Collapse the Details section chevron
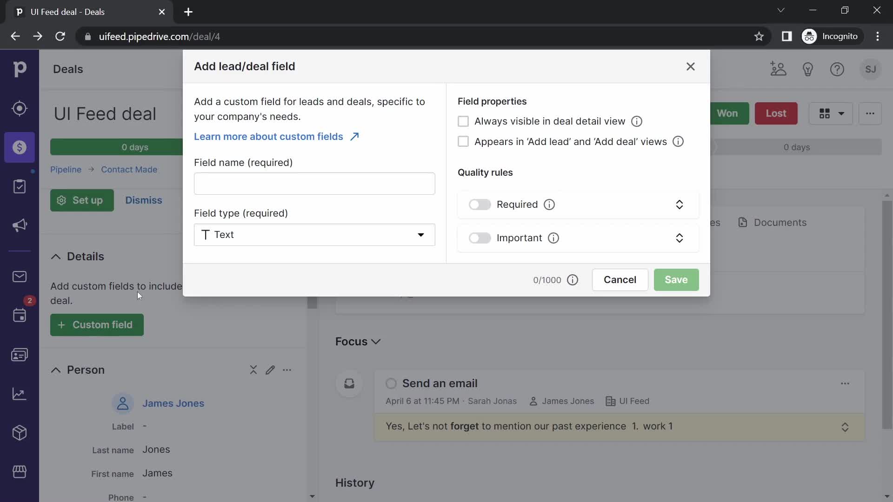The height and width of the screenshot is (502, 893). 56,256
